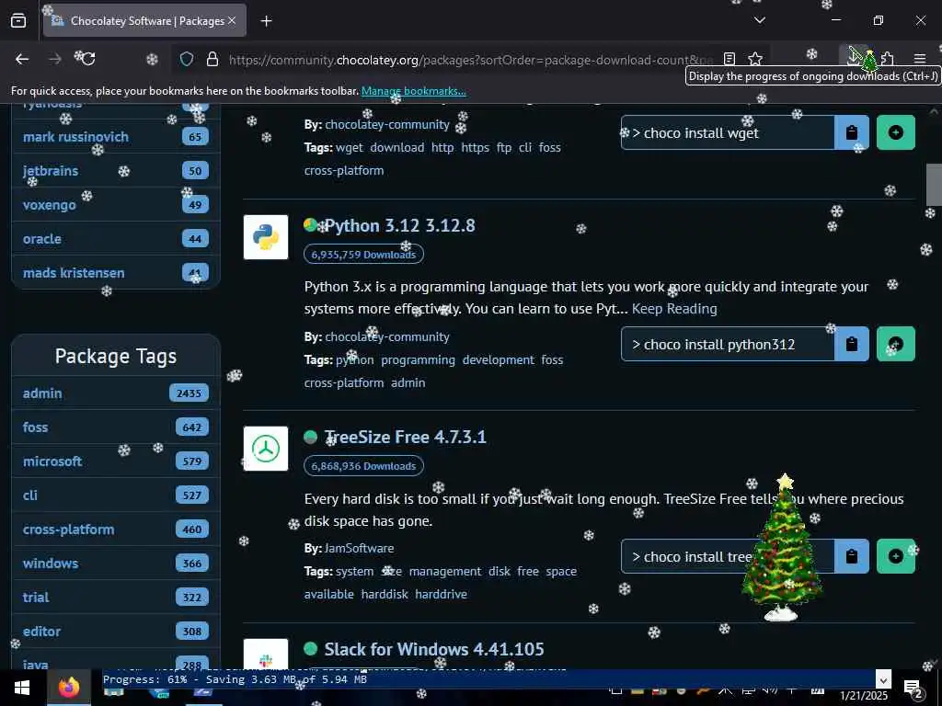Select the cross-platform tag in sidebar
Screen dimensions: 942x706
[x=116, y=529]
